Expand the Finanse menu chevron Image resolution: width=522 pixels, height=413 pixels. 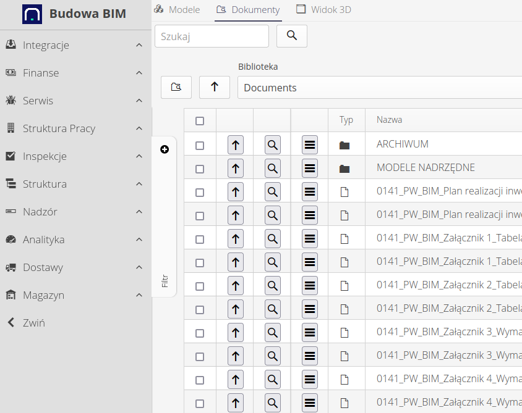click(x=139, y=73)
